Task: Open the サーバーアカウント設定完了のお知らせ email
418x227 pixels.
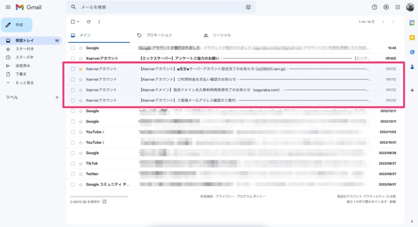Action: (233, 69)
